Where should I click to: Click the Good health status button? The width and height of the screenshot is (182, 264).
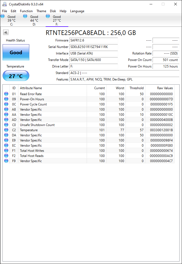(16, 52)
